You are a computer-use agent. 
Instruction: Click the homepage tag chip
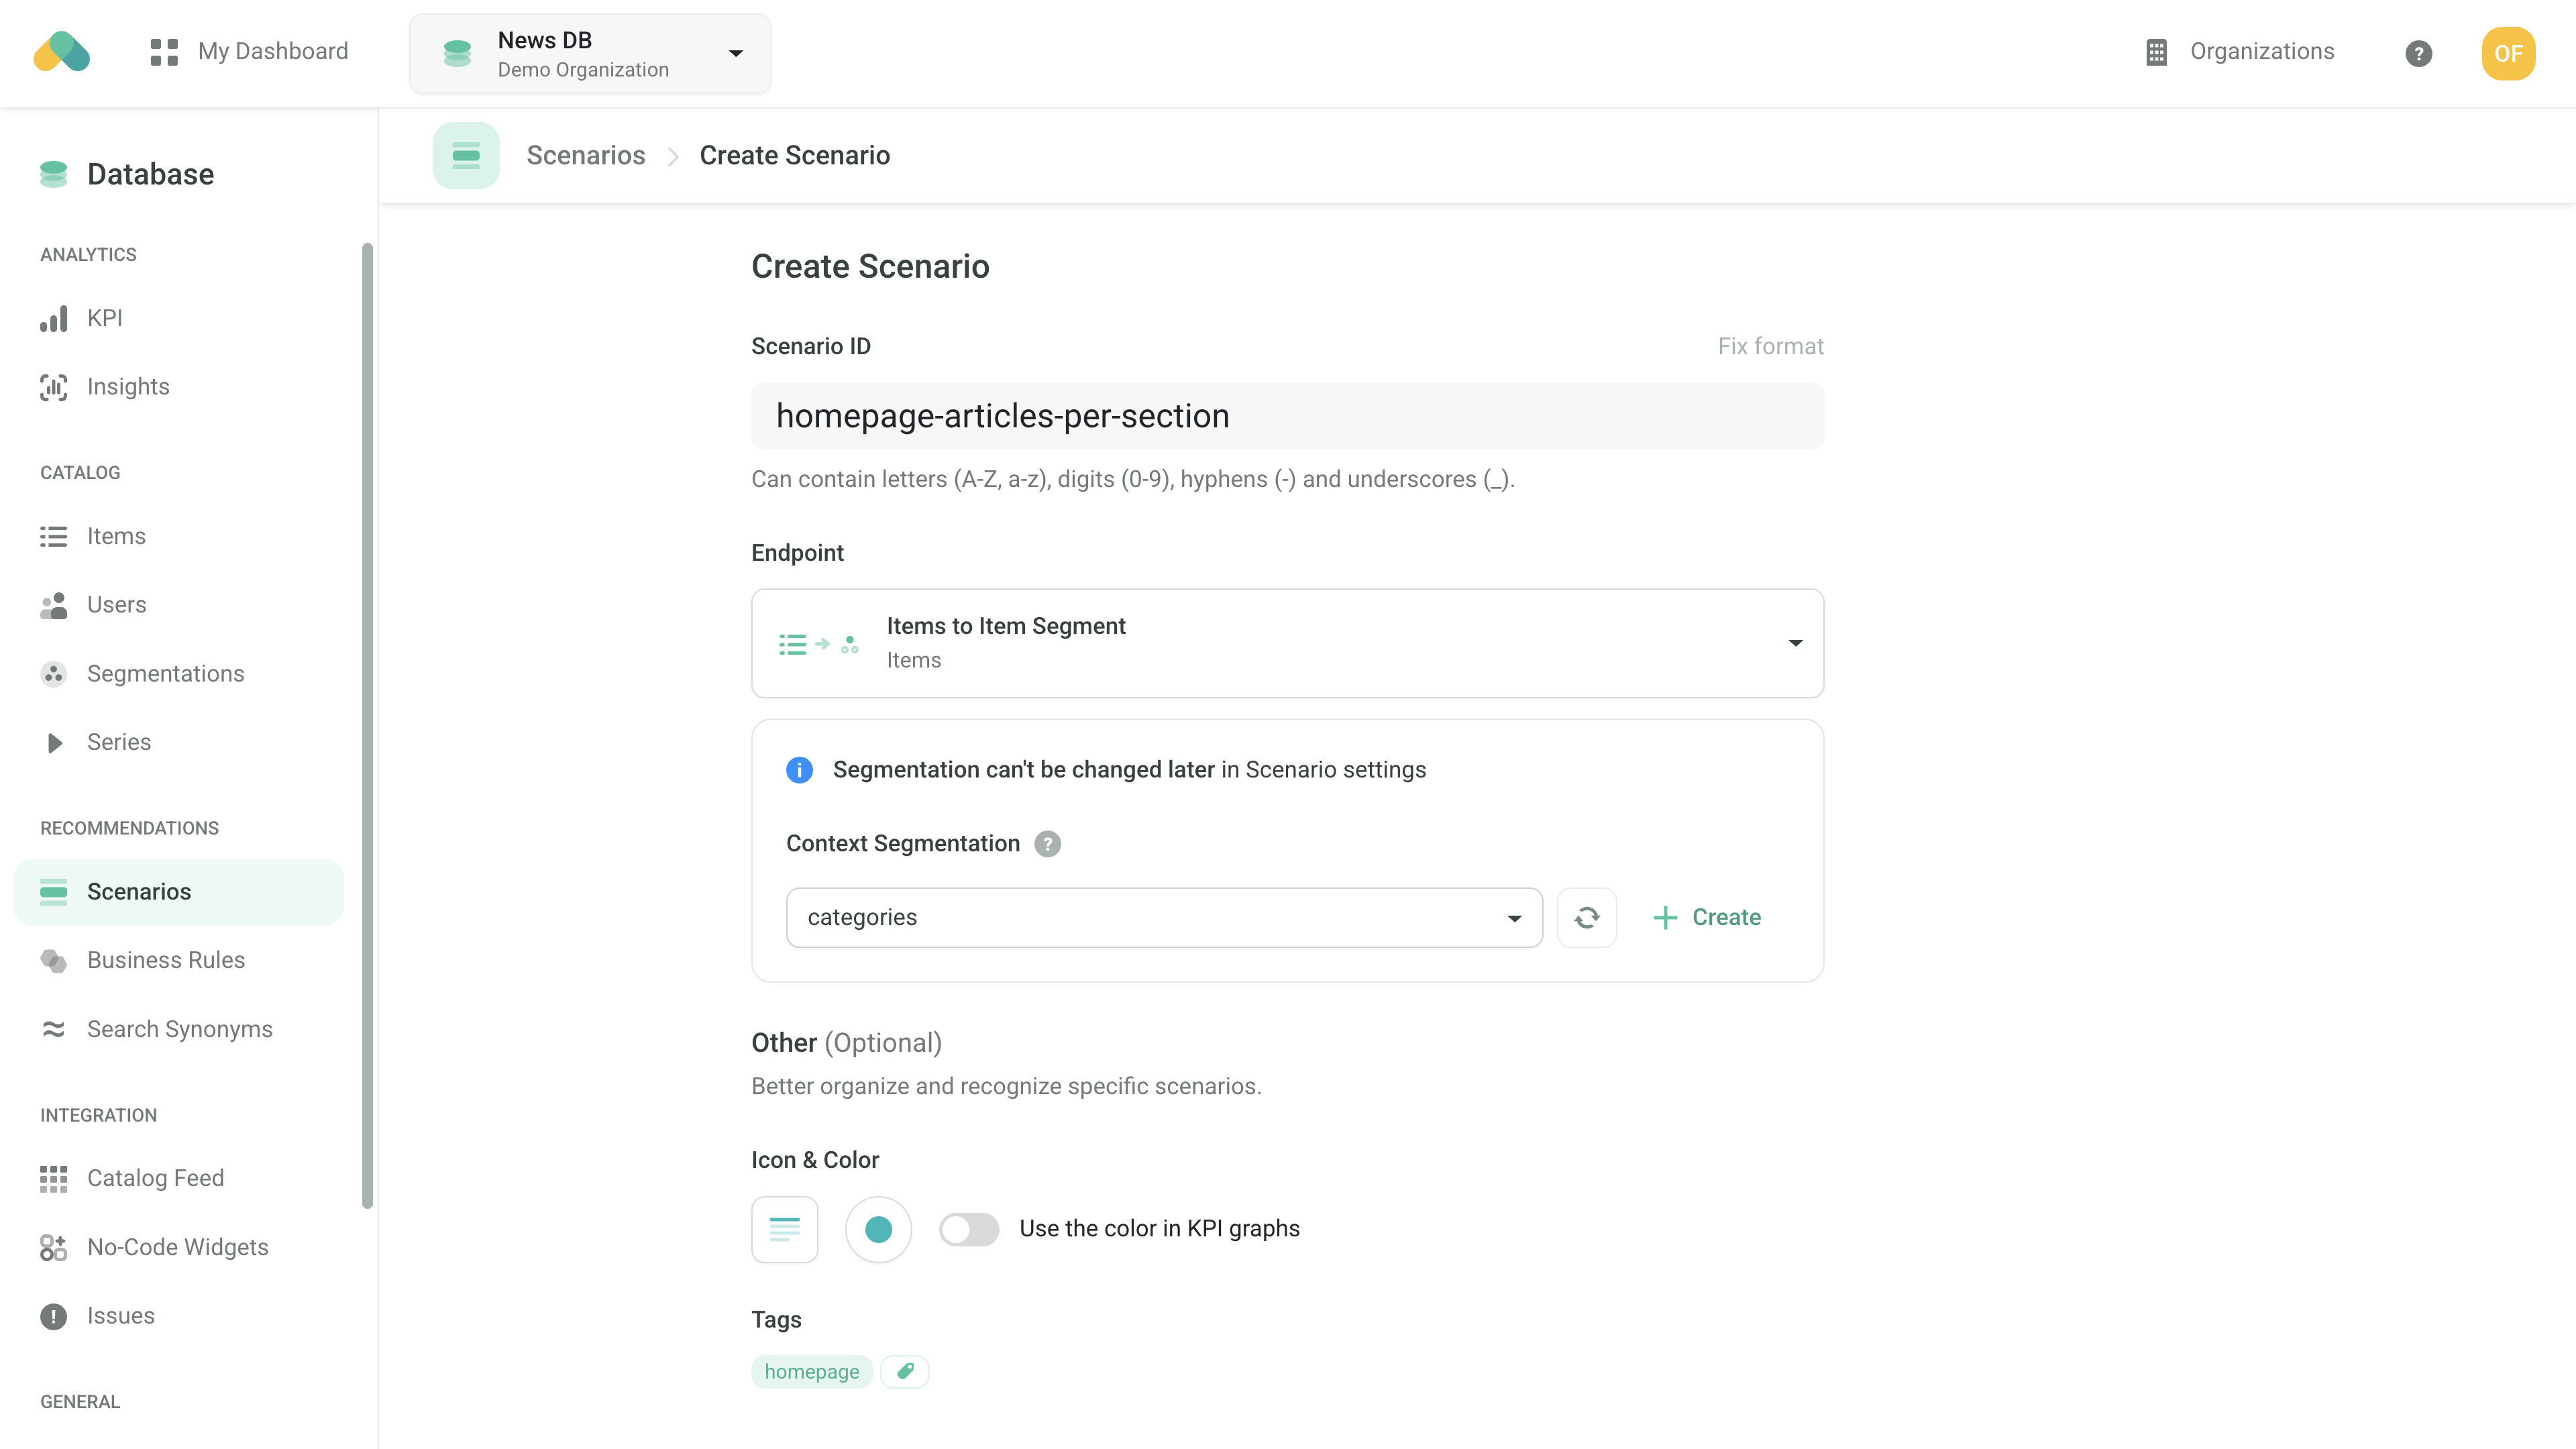tap(811, 1371)
